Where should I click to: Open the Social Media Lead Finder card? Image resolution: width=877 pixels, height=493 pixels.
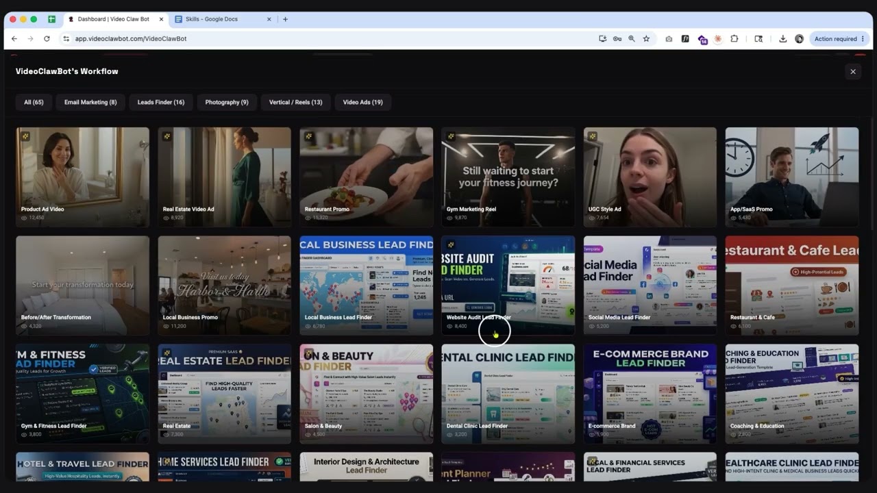pos(650,286)
